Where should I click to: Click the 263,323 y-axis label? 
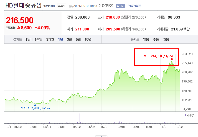[x=187, y=54]
